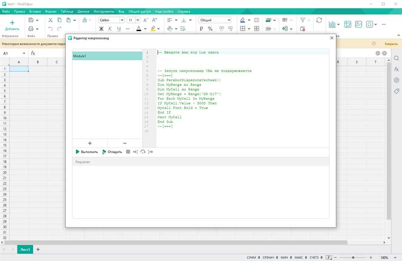
Task: Click the toolbar three-dots overflow icon
Action: [x=384, y=24]
